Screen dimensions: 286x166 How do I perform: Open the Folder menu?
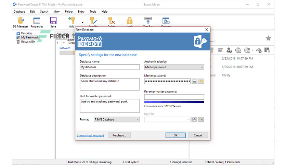point(69,12)
